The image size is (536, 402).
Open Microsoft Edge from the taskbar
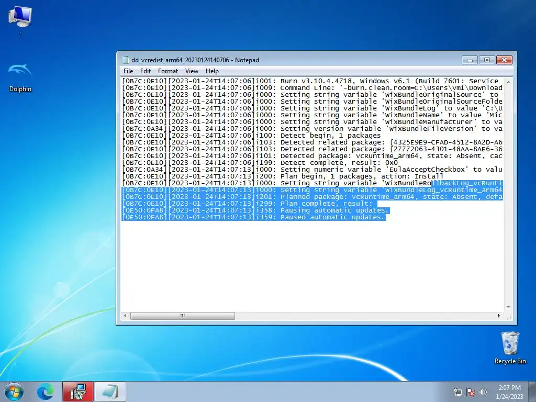46,392
